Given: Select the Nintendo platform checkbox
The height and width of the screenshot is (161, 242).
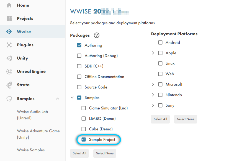Looking at the screenshot, I should 160,95.
